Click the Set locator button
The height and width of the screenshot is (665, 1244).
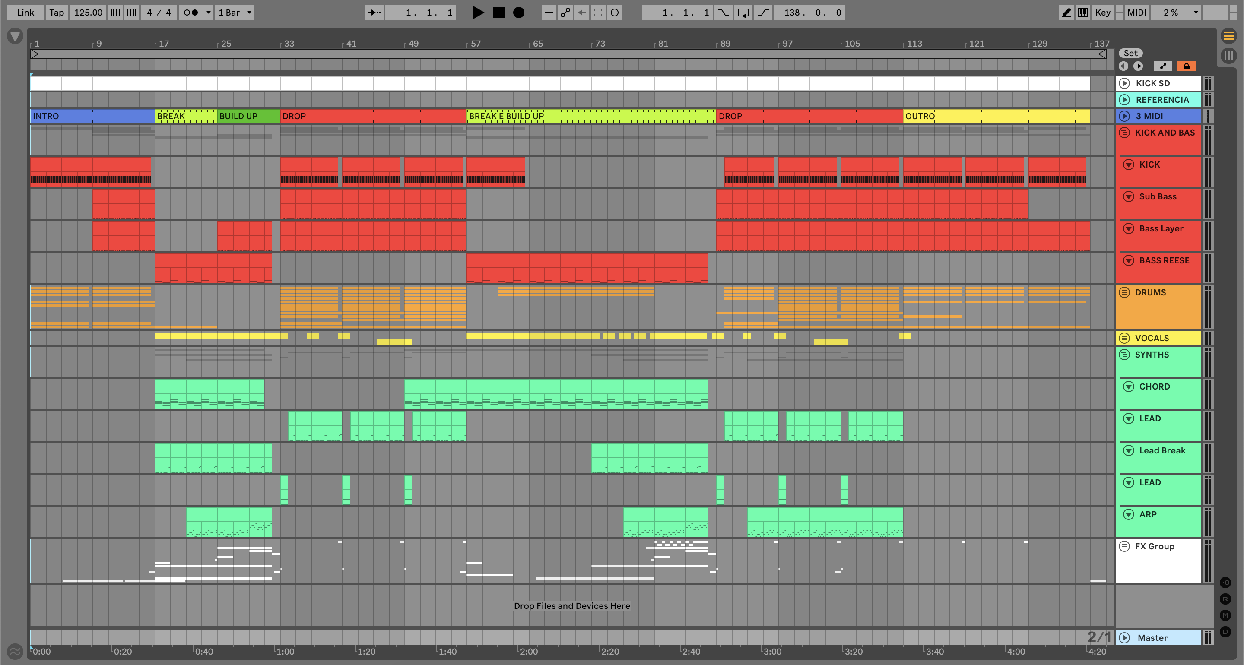coord(1130,53)
